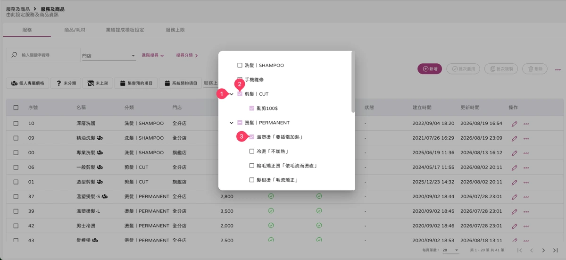Open the 門店 store dropdown

(x=108, y=56)
